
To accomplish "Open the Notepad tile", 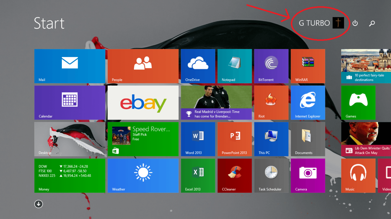I will coord(235,66).
